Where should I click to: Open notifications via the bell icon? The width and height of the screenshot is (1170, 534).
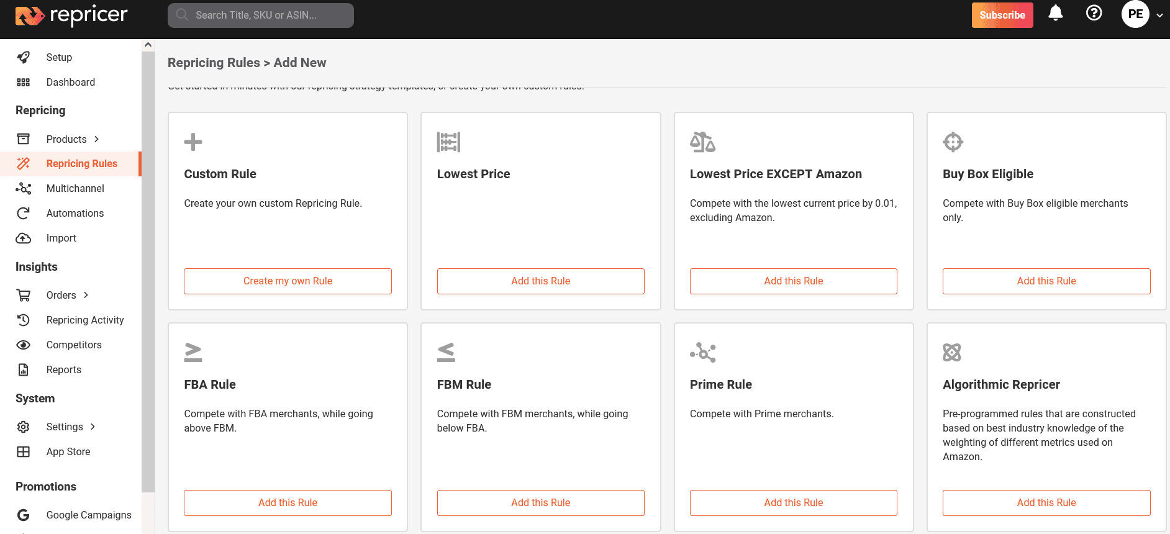click(1056, 14)
